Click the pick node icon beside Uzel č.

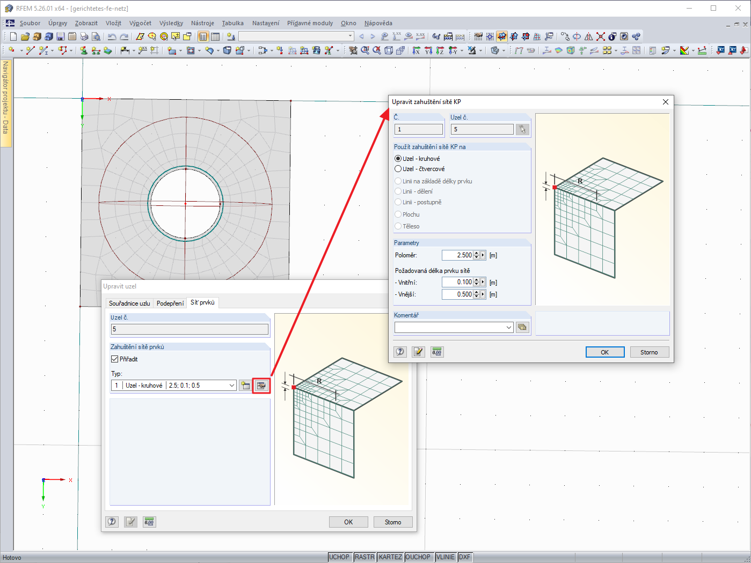(522, 129)
